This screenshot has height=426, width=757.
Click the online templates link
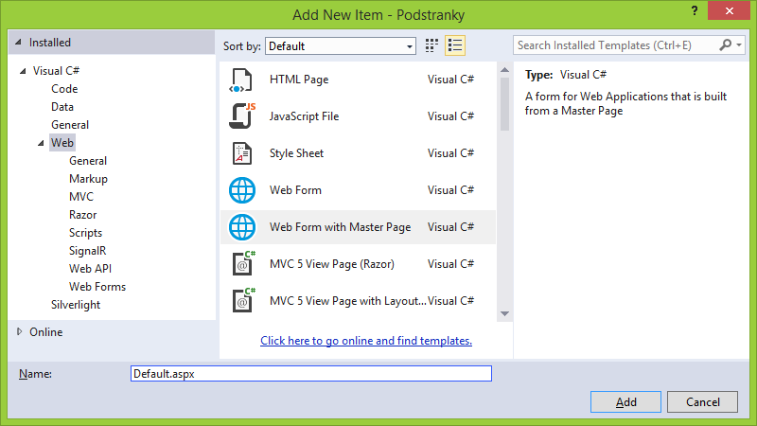(366, 341)
